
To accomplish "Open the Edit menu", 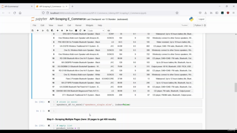I will click(x=42, y=25).
